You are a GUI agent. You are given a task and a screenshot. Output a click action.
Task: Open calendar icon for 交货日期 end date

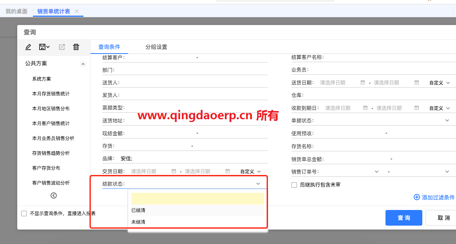[x=228, y=171]
